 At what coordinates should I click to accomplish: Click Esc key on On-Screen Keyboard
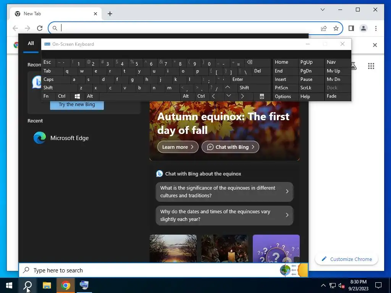point(48,62)
